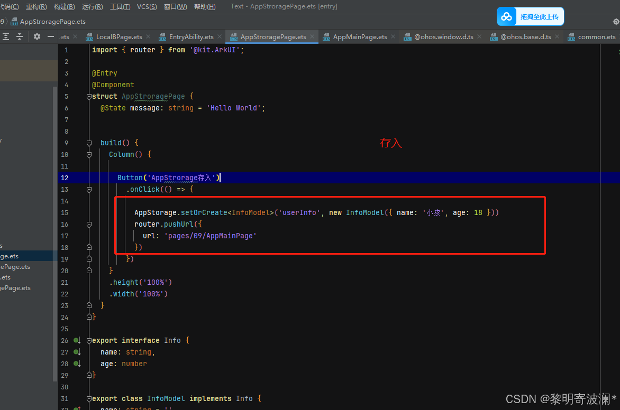620x410 pixels.
Task: Close the EntryAbility.ets tab
Action: [220, 36]
